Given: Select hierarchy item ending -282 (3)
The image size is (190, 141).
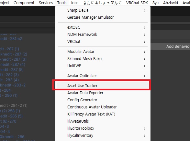Looking at the screenshot, I should coord(9,75).
